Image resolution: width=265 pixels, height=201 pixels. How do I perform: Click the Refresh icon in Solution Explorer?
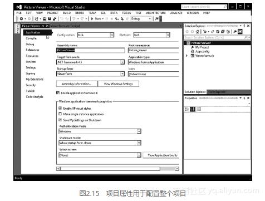(218, 32)
